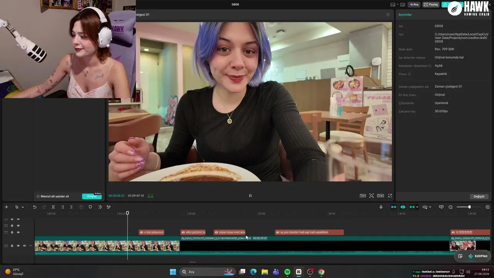Click the video clip thumbnail strip in timeline
The height and width of the screenshot is (278, 494).
point(107,246)
